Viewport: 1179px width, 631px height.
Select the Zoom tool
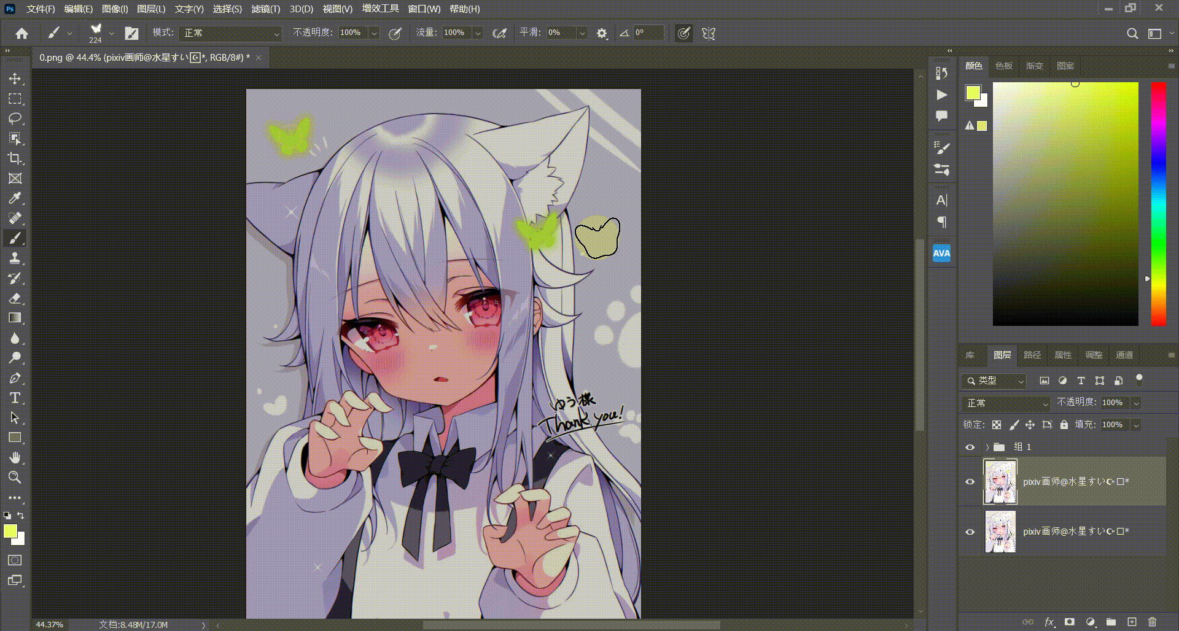point(15,478)
